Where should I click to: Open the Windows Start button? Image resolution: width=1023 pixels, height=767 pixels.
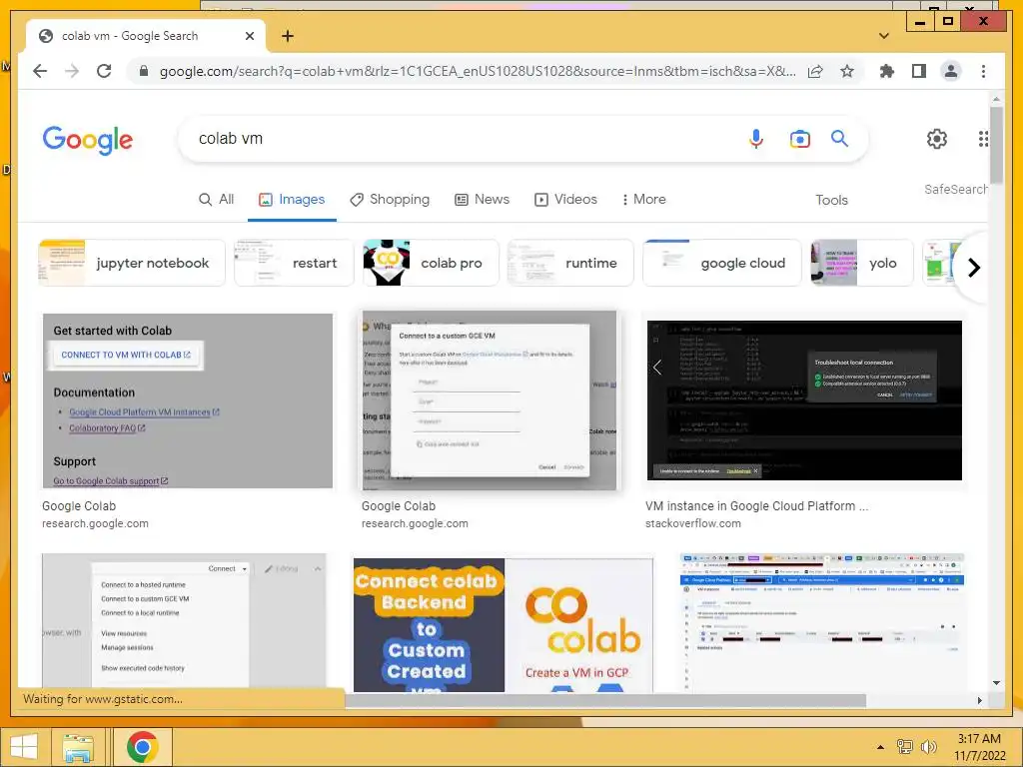click(x=24, y=747)
